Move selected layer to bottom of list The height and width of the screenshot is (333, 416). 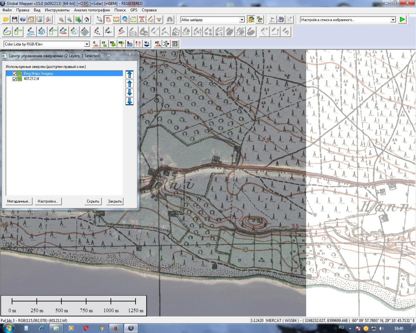point(129,101)
